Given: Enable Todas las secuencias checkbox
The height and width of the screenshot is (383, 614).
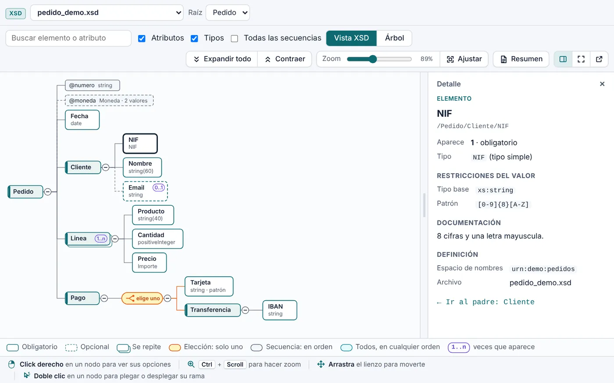Looking at the screenshot, I should point(235,39).
